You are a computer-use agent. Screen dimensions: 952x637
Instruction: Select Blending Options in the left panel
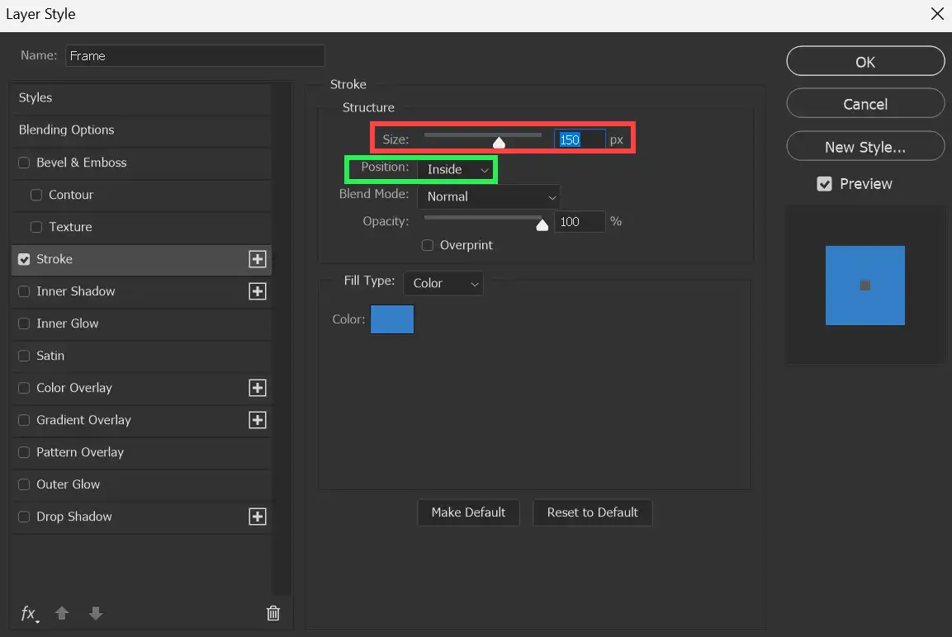[66, 130]
